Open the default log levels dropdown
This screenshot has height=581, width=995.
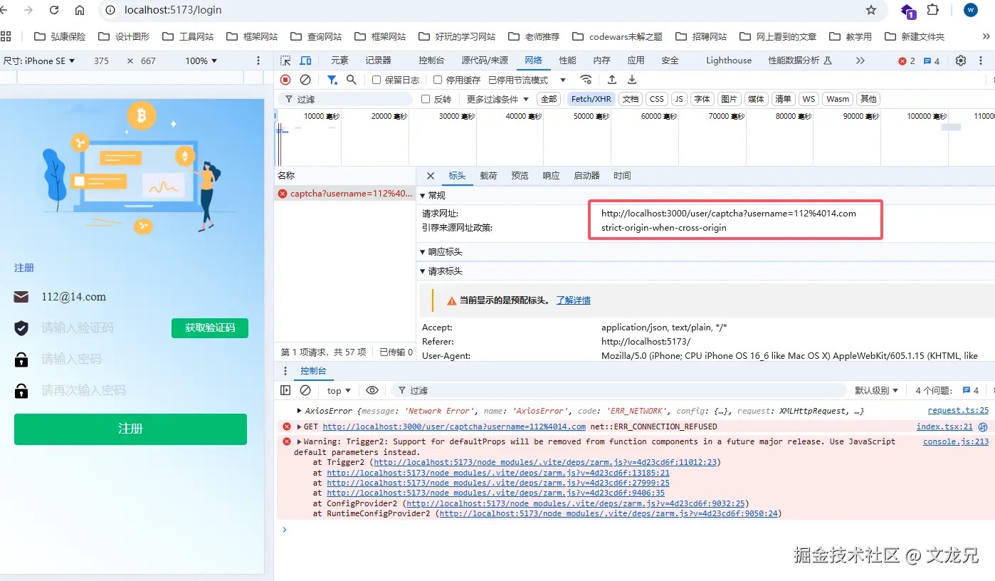point(876,390)
